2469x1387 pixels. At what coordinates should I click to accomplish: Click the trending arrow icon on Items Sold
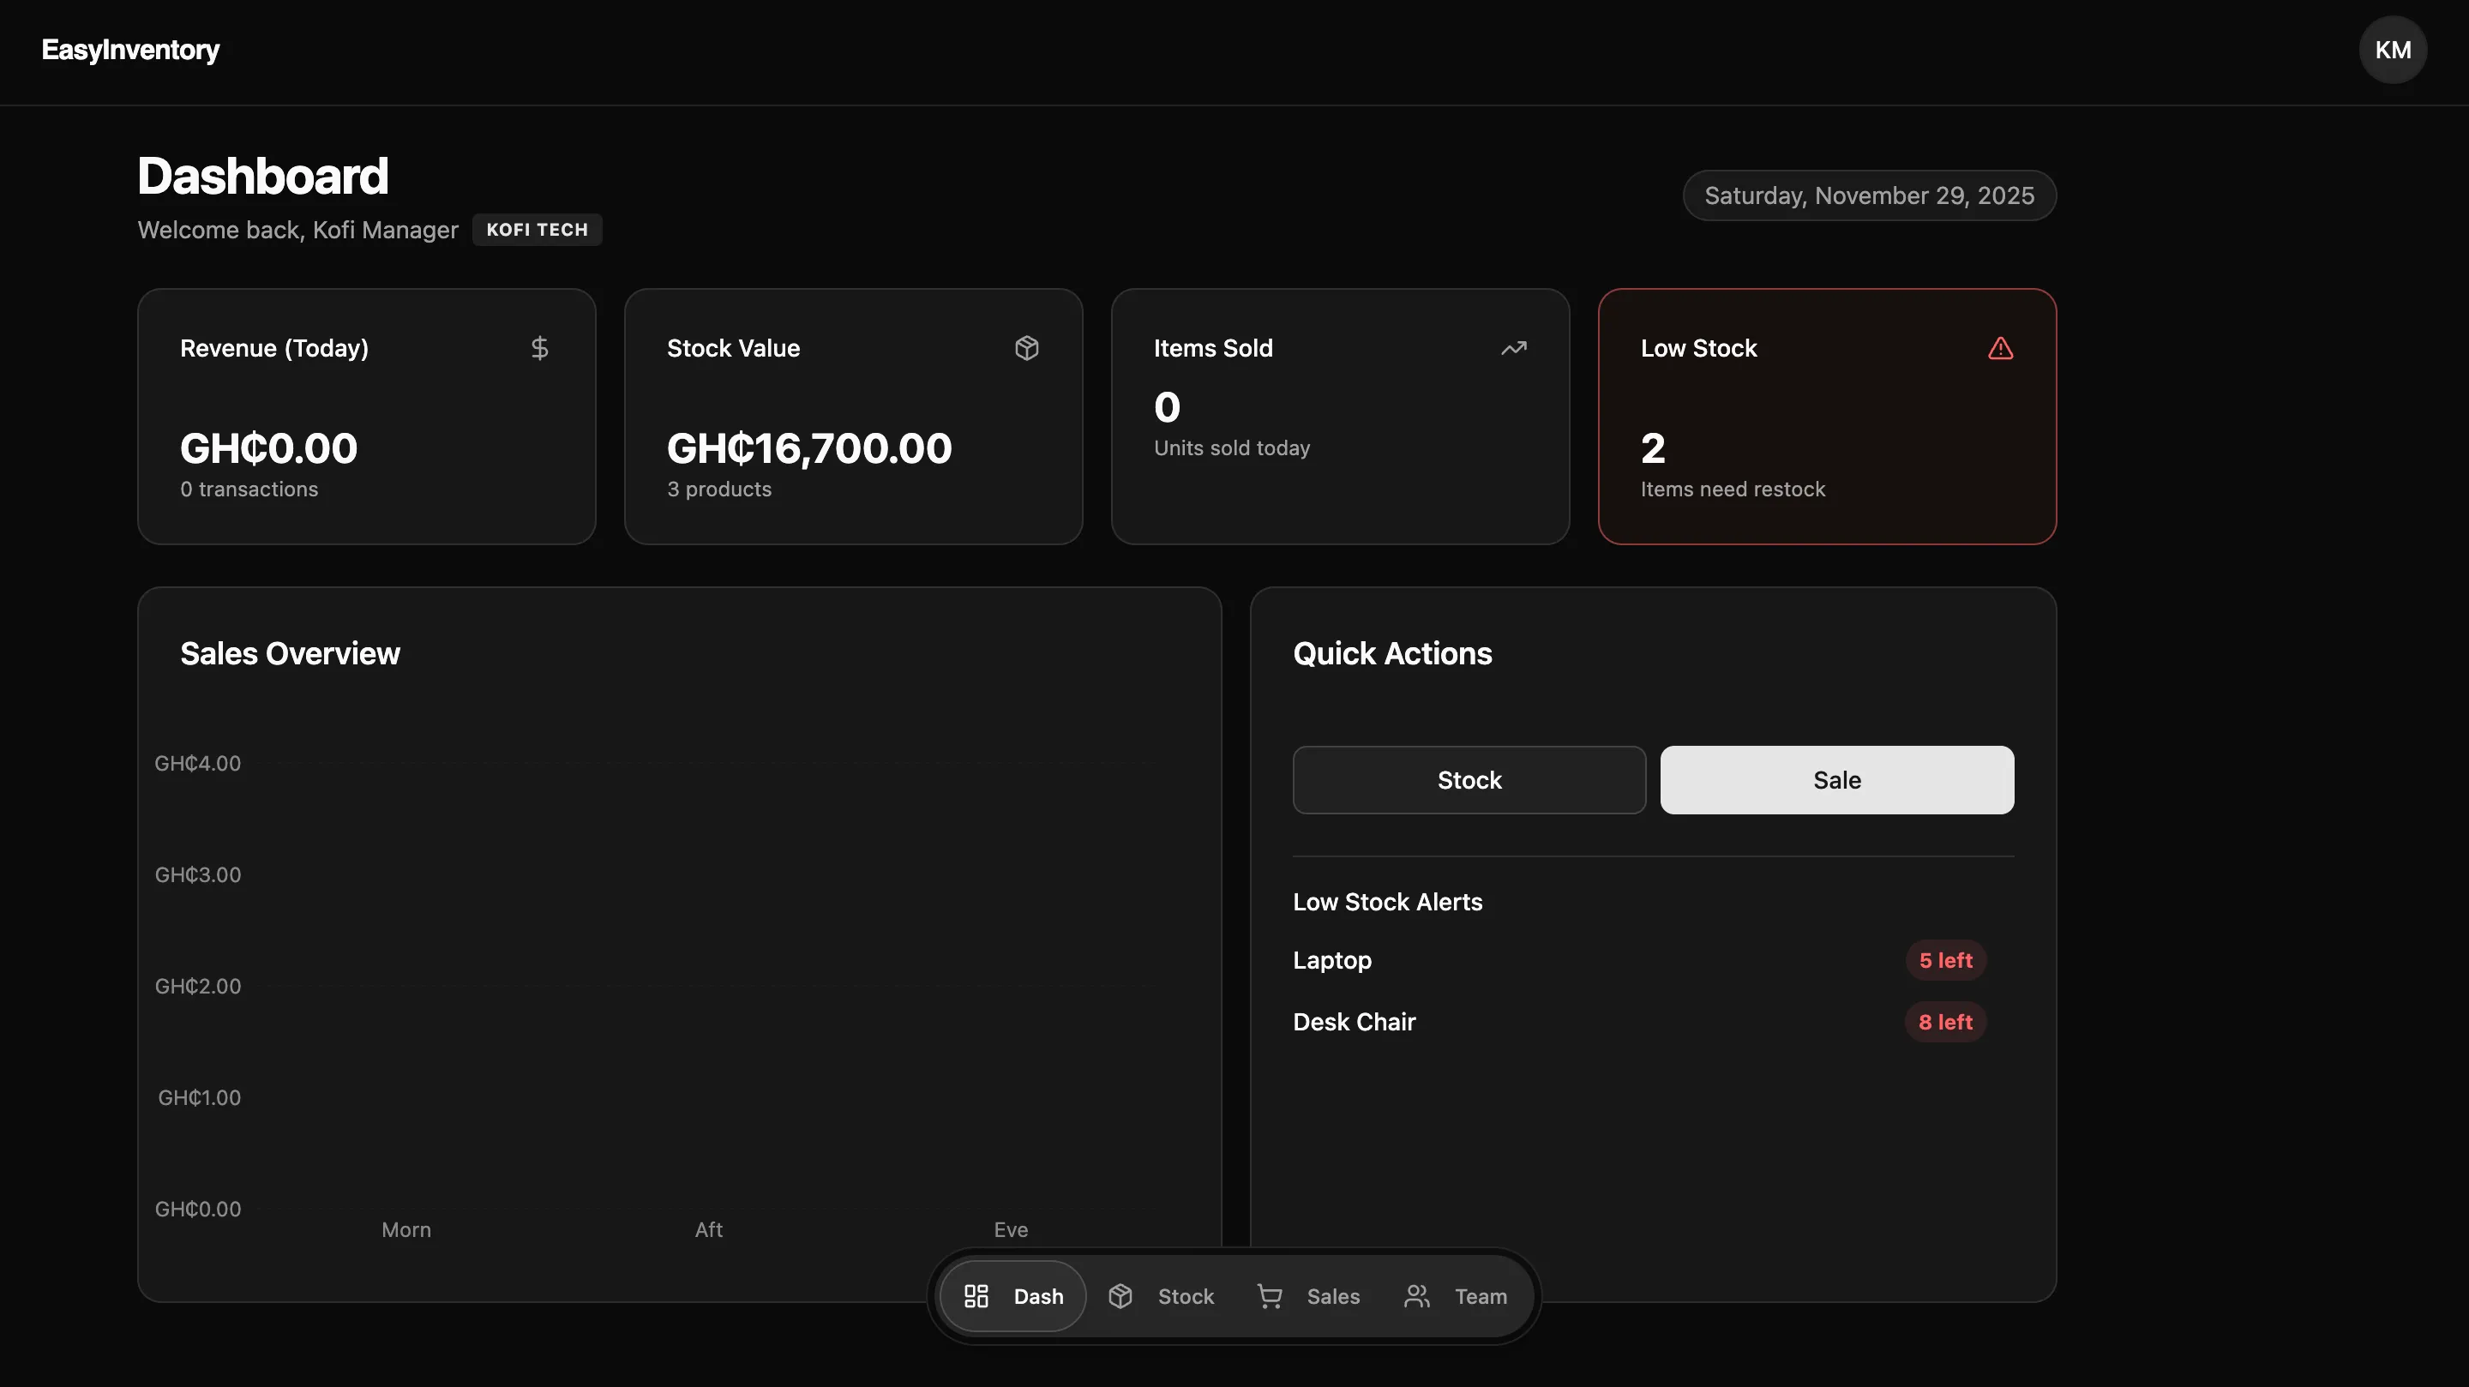coord(1513,348)
